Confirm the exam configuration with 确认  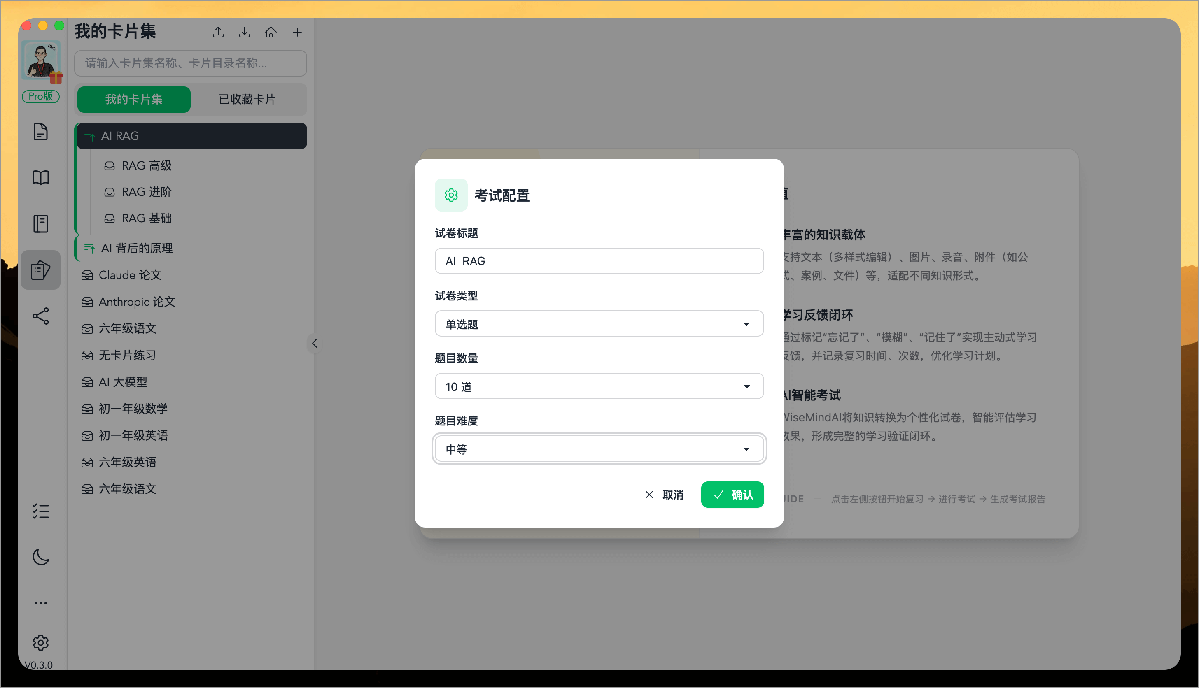click(x=732, y=494)
